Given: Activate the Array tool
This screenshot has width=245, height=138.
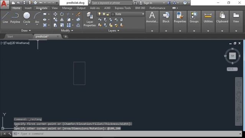Looking at the screenshot, I should pyautogui.click(x=69, y=25).
